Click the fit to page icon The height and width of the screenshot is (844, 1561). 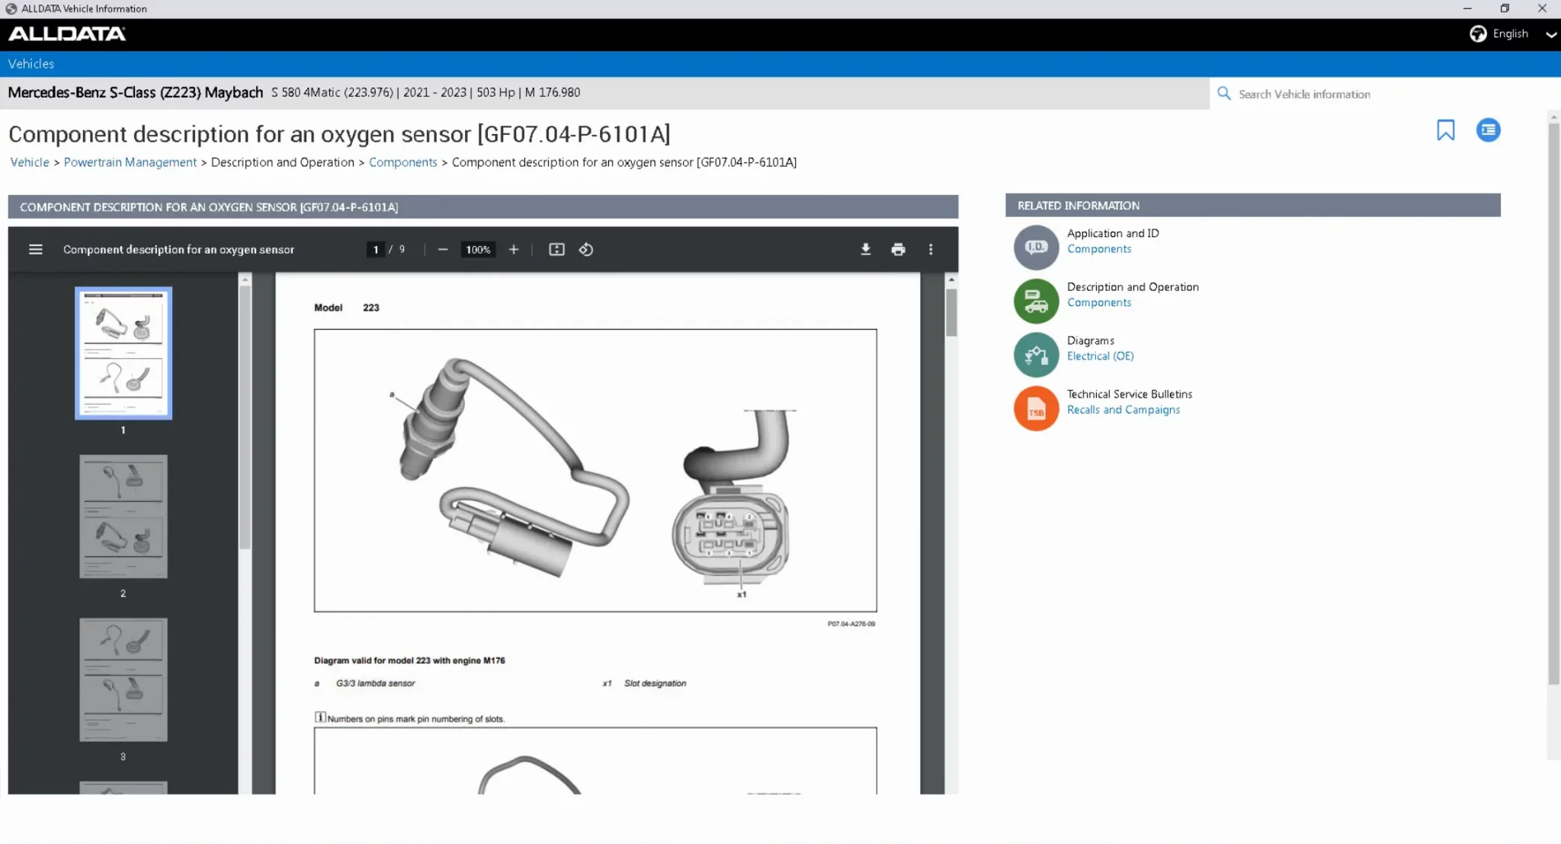[x=556, y=249]
